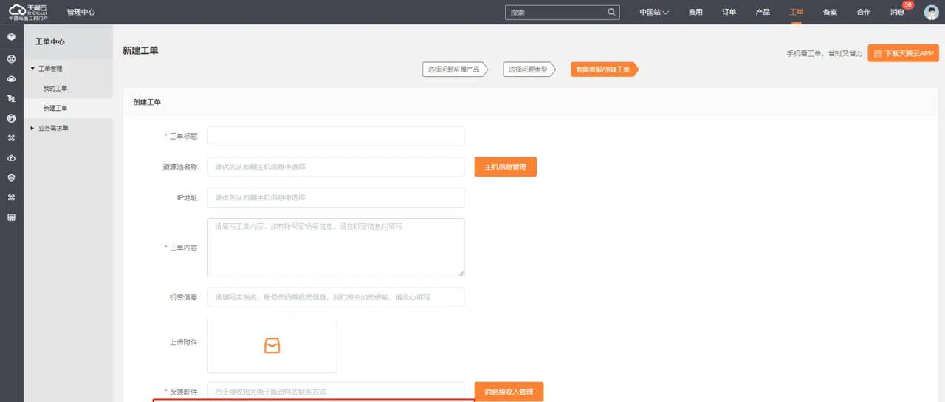The height and width of the screenshot is (402, 945).
Task: Click the 天翼云 logo
Action: coord(28,12)
